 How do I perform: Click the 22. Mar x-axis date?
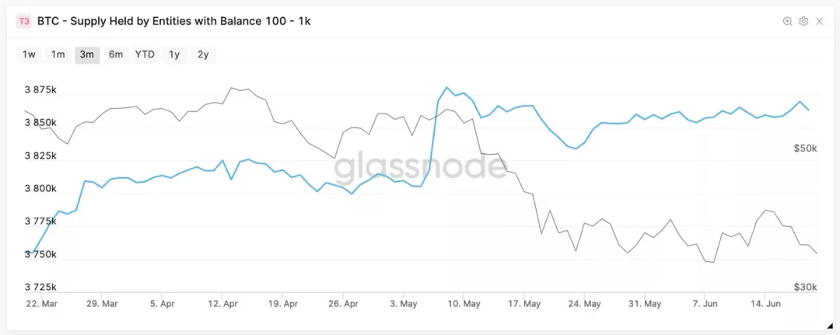[40, 304]
